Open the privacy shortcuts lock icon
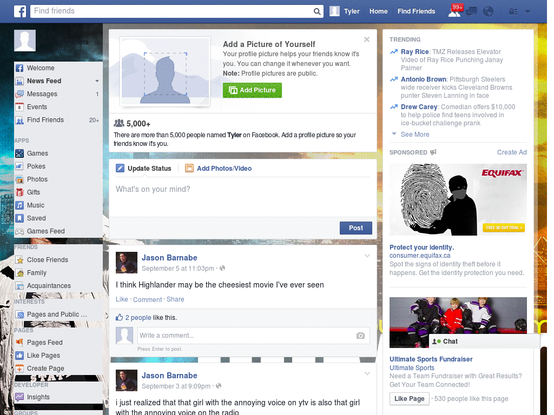 pyautogui.click(x=513, y=12)
